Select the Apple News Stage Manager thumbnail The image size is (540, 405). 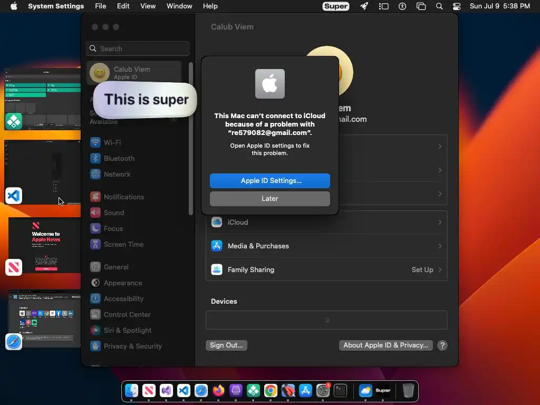point(44,245)
